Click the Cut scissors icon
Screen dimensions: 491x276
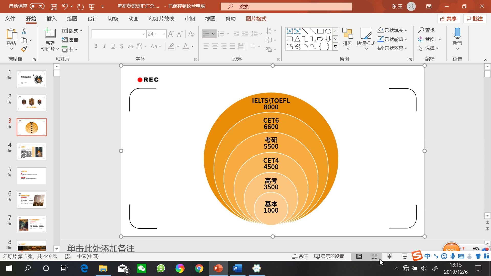[x=24, y=31]
